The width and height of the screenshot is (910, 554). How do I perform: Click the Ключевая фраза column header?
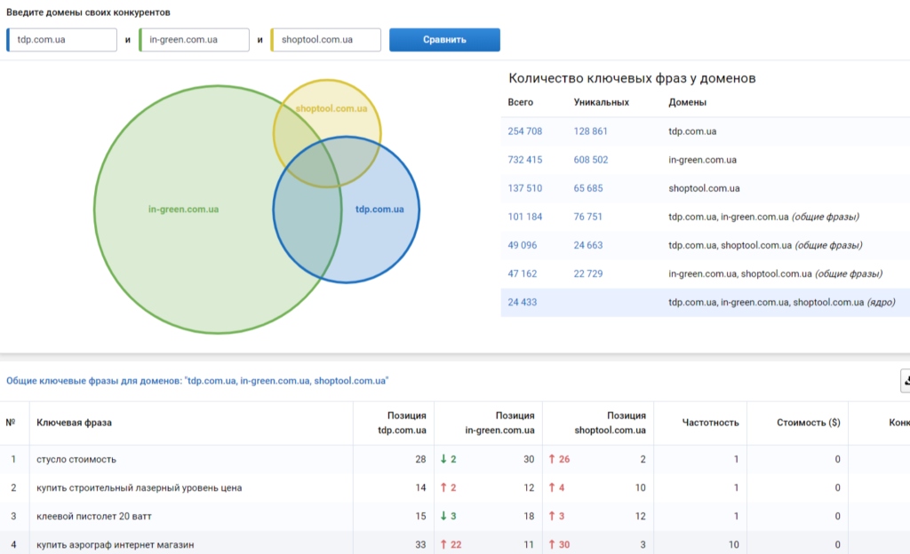(74, 423)
